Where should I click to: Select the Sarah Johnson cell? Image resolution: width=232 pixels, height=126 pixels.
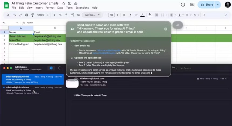point(21,36)
